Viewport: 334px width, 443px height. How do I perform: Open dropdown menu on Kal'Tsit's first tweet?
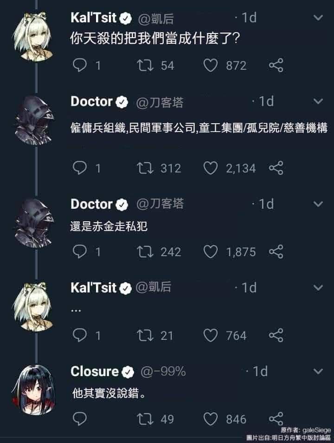(x=318, y=18)
